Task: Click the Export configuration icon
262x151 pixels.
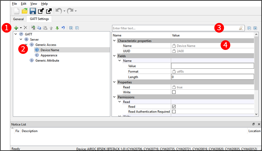Action: 49,11
